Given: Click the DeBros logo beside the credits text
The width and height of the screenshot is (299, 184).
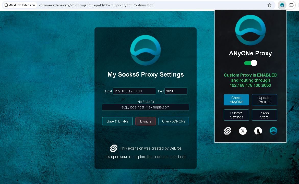Looking at the screenshot, I should click(114, 148).
